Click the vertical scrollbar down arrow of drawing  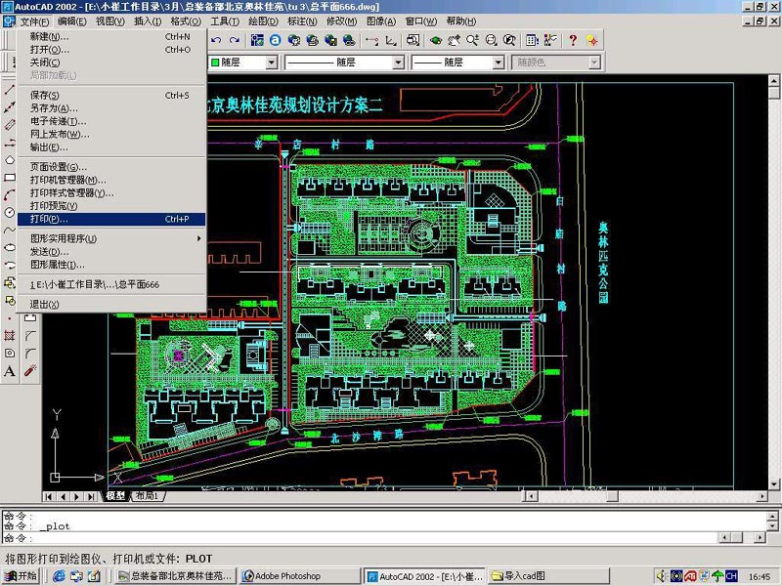coord(773,483)
